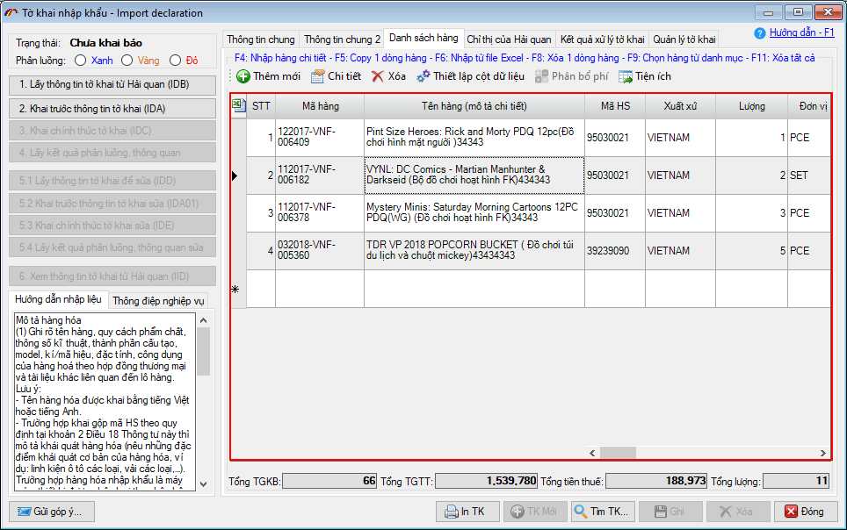Open Chi tiết item details
This screenshot has width=847, height=530.
317,76
